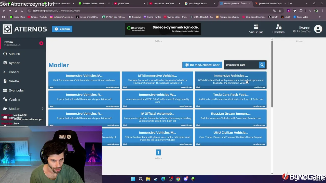Open Russian Dream Immers... card
The width and height of the screenshot is (326, 183).
coord(231,118)
